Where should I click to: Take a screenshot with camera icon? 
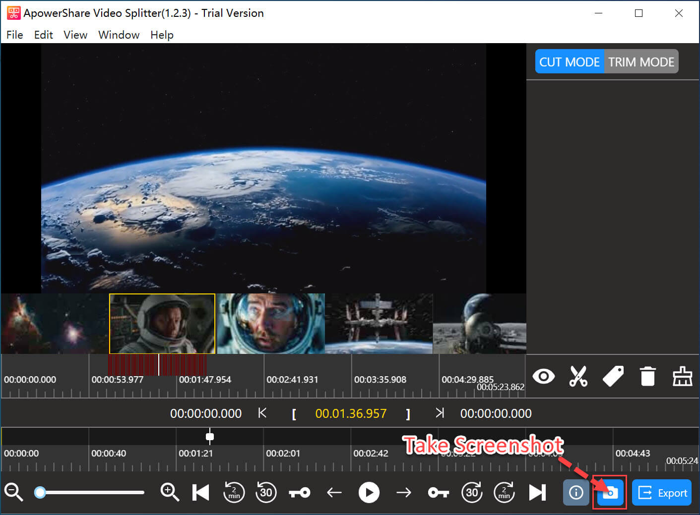point(610,493)
